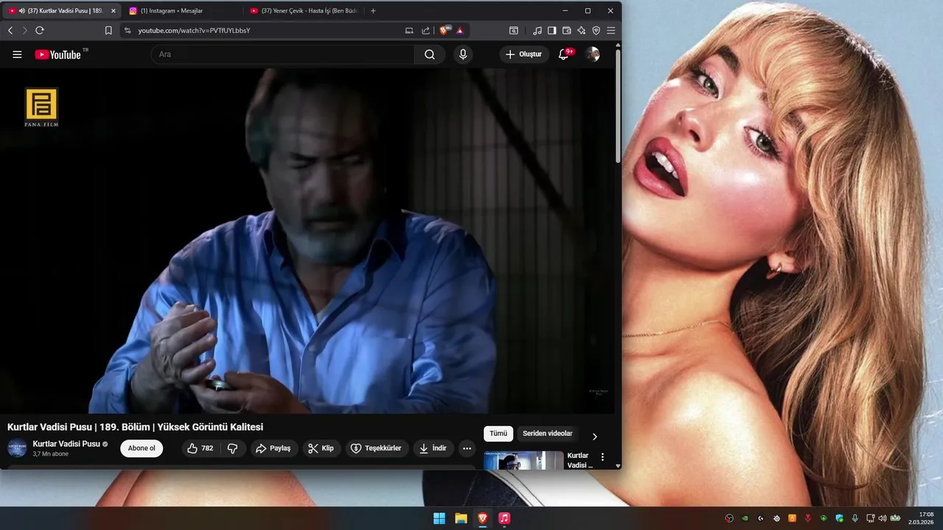The height and width of the screenshot is (530, 943).
Task: Open the more actions three-dot button
Action: coord(467,448)
